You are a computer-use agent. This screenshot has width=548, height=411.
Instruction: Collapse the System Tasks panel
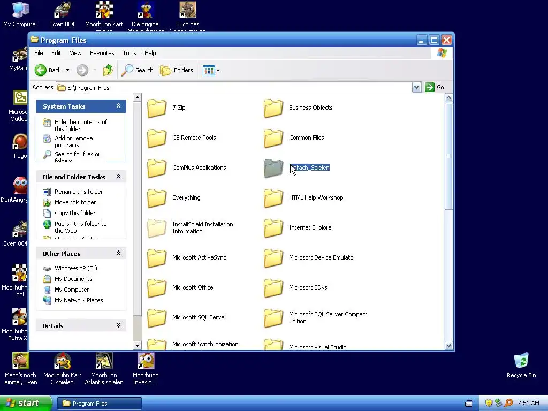118,106
